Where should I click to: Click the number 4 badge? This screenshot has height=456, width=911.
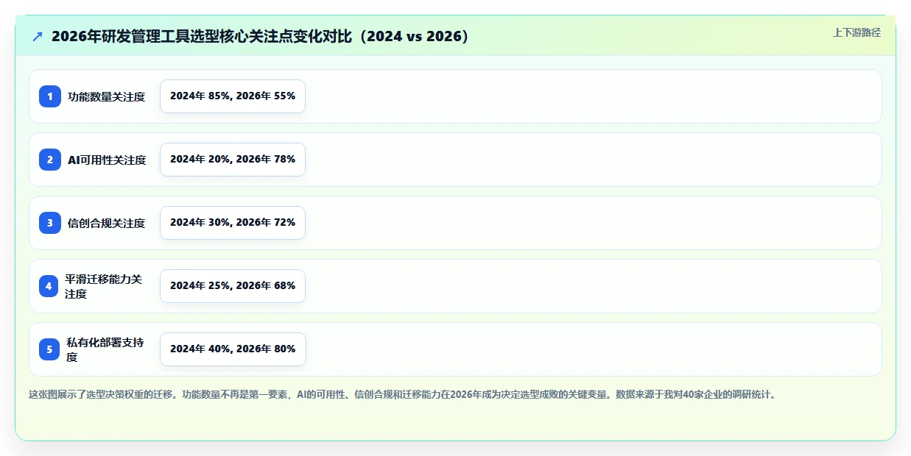49,286
